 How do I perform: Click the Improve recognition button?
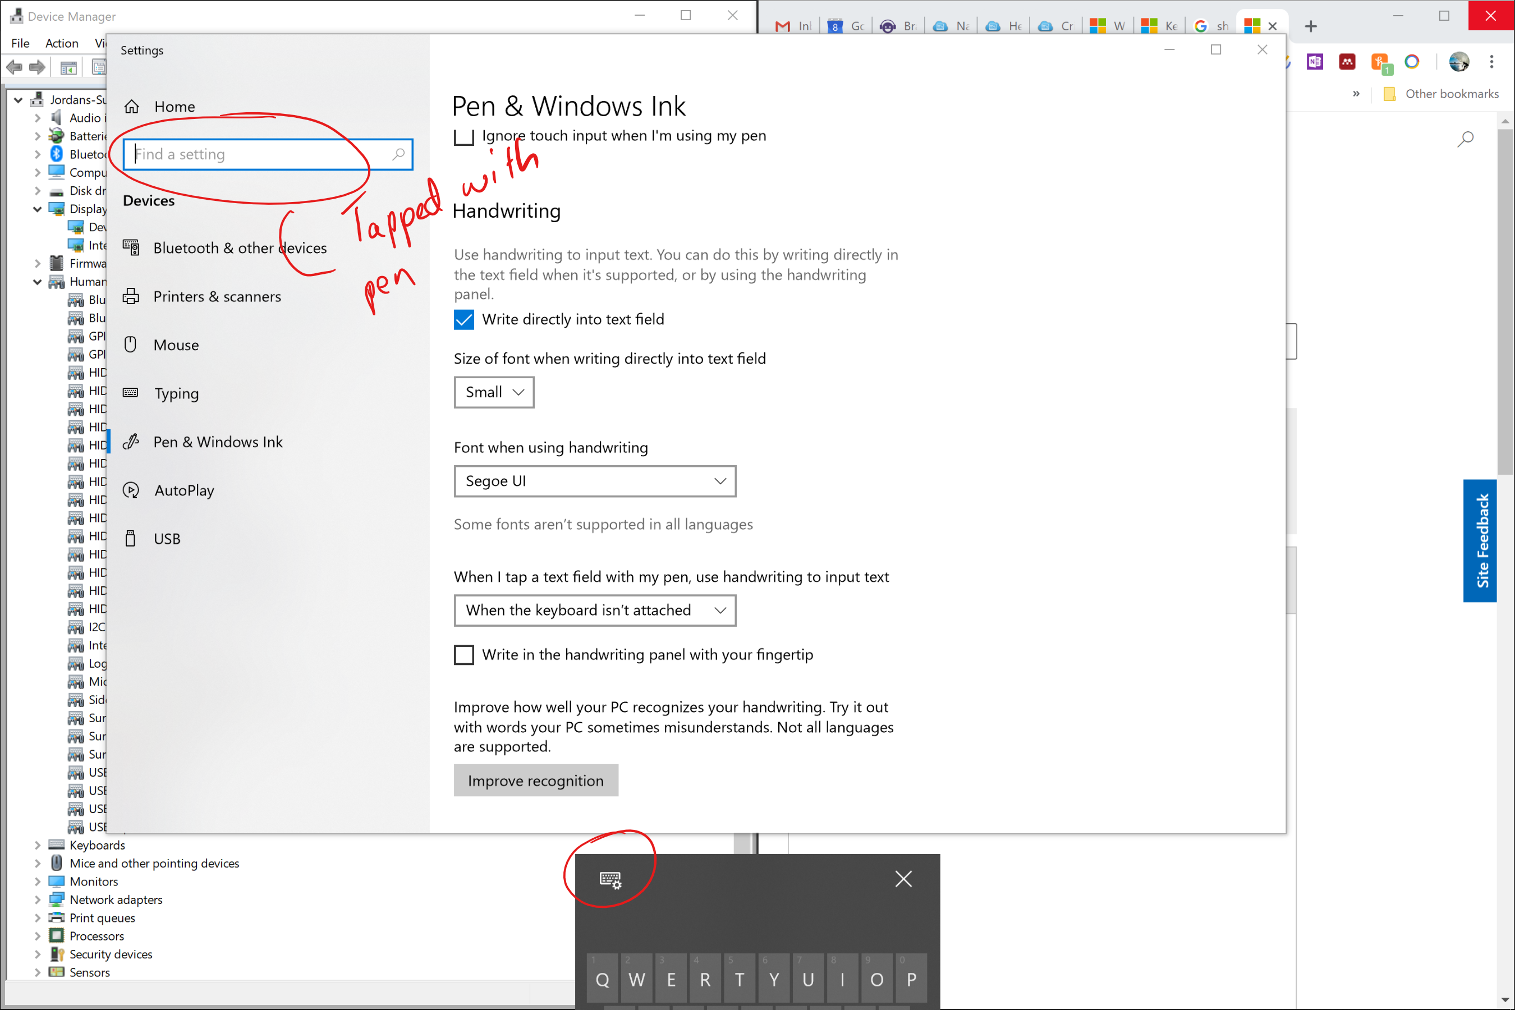point(535,781)
